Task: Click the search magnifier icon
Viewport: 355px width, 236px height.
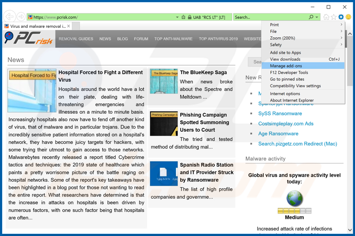Action: (311, 17)
